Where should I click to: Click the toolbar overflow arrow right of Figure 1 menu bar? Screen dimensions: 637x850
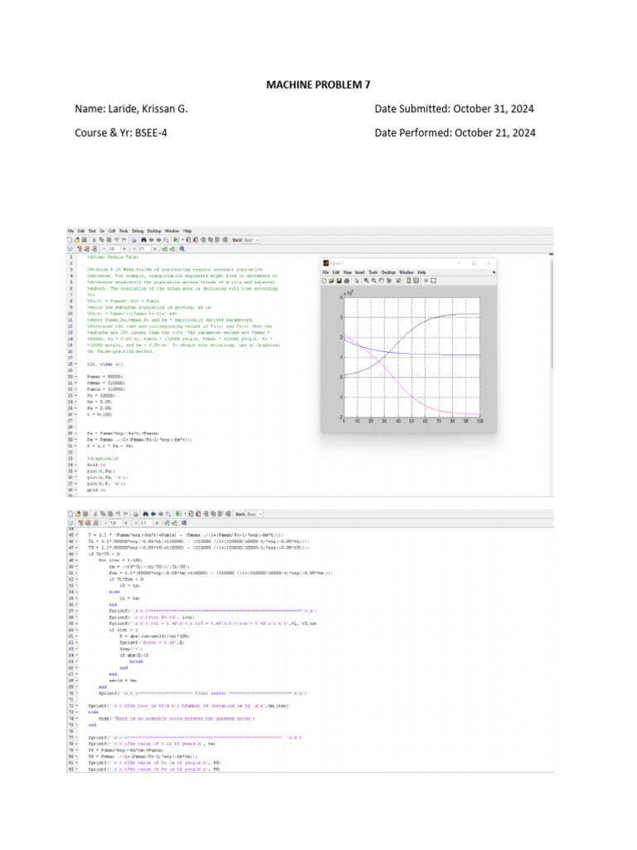[494, 272]
